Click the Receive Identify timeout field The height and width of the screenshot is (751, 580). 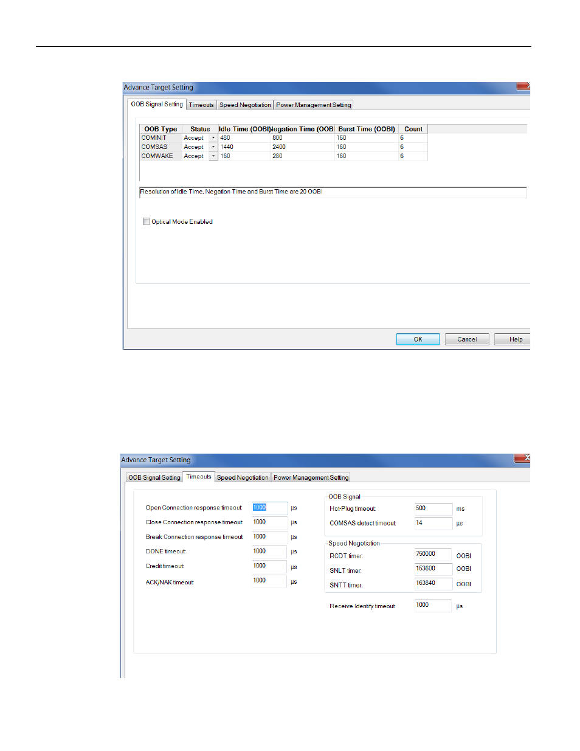click(x=433, y=606)
